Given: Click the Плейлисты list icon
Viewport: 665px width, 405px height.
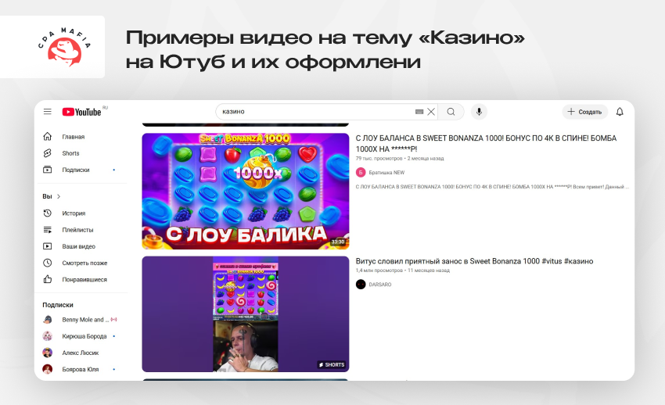Looking at the screenshot, I should pyautogui.click(x=48, y=230).
